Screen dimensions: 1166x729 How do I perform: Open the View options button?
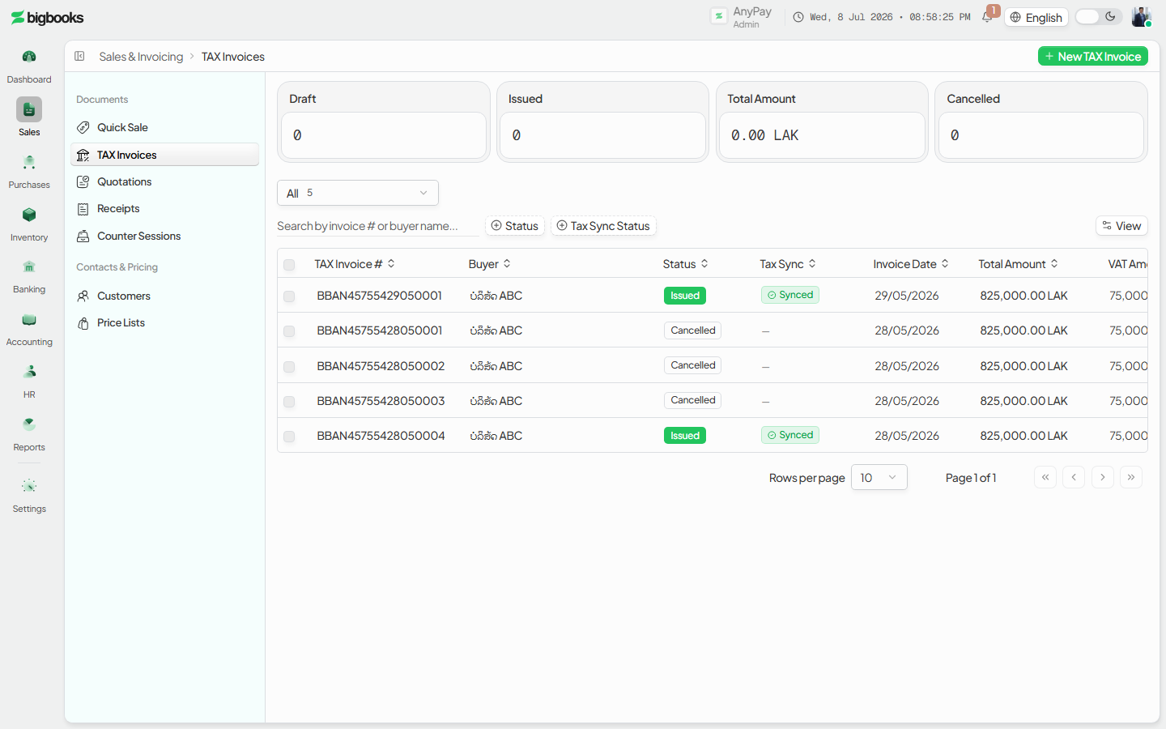pyautogui.click(x=1121, y=226)
